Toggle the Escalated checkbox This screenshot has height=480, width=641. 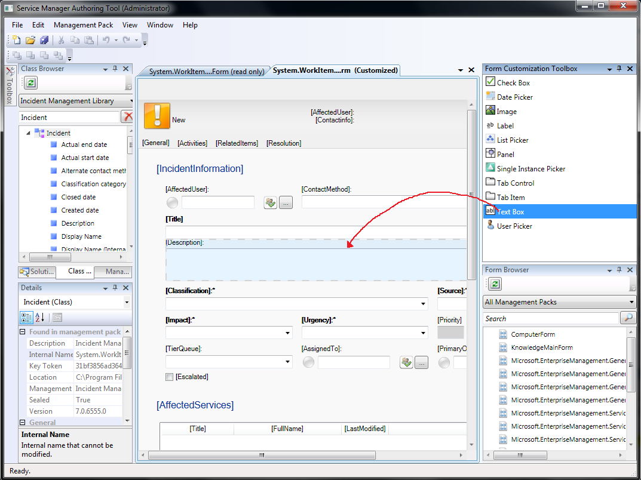169,377
